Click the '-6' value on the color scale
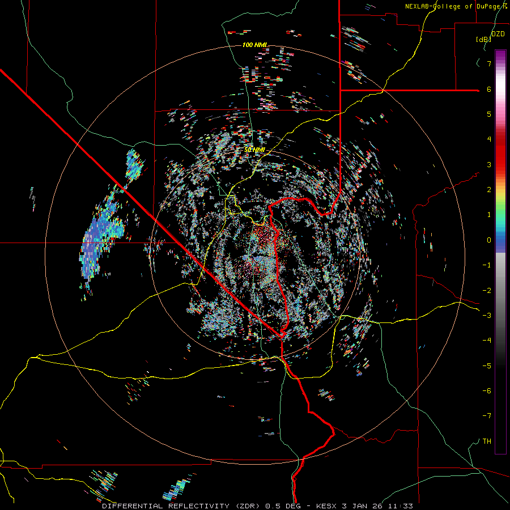This screenshot has height=510, width=510. (x=487, y=391)
